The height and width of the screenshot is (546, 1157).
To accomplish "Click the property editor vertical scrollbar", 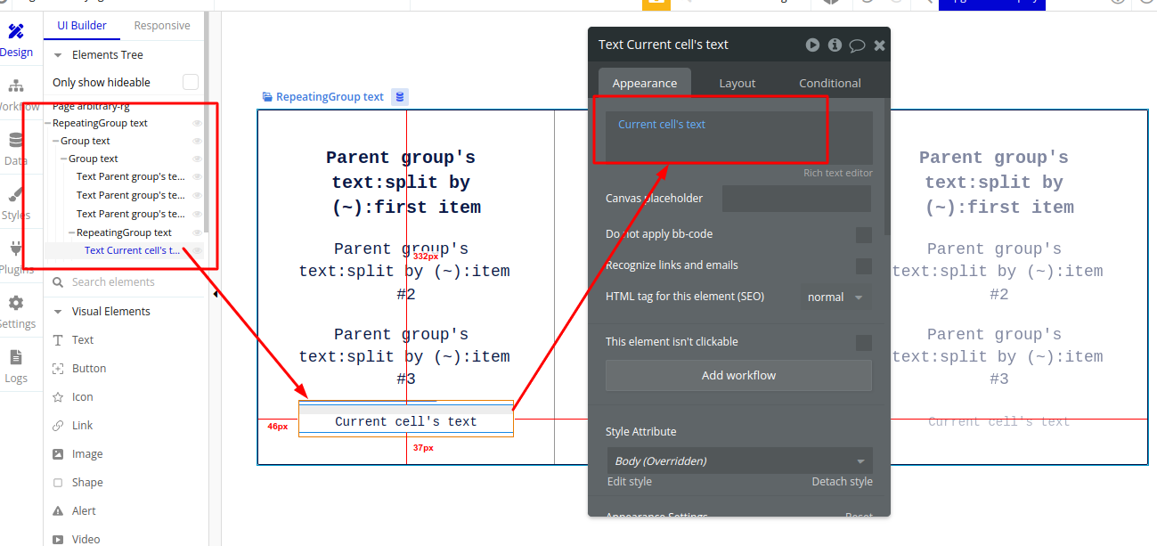I will click(886, 167).
